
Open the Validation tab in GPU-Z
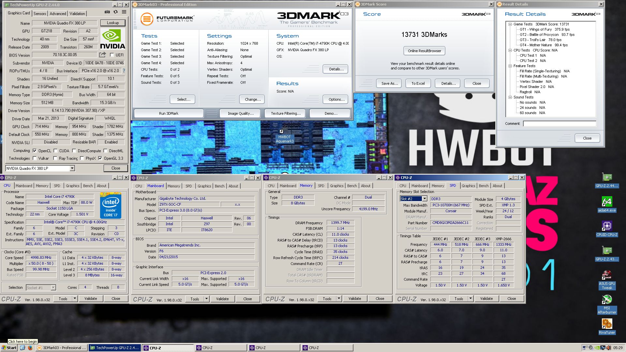pyautogui.click(x=77, y=14)
